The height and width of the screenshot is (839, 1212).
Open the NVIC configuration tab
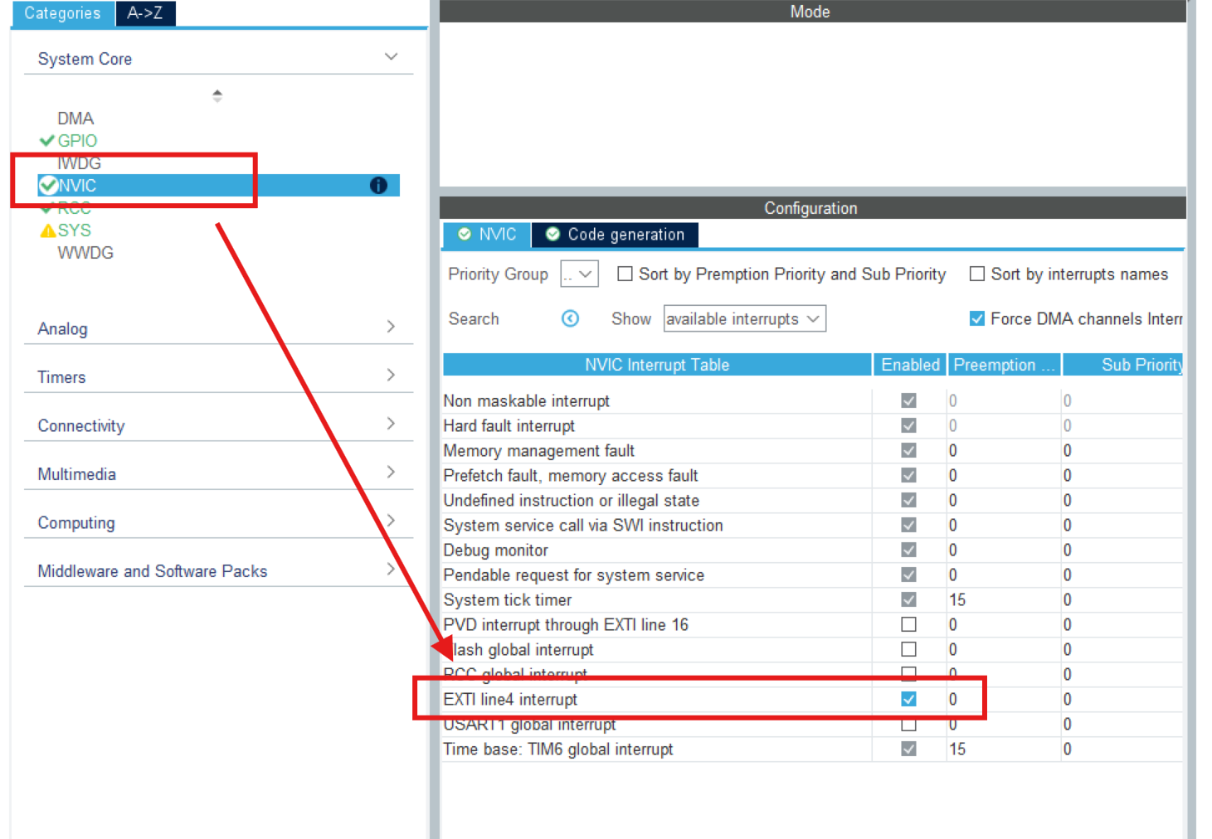click(487, 235)
